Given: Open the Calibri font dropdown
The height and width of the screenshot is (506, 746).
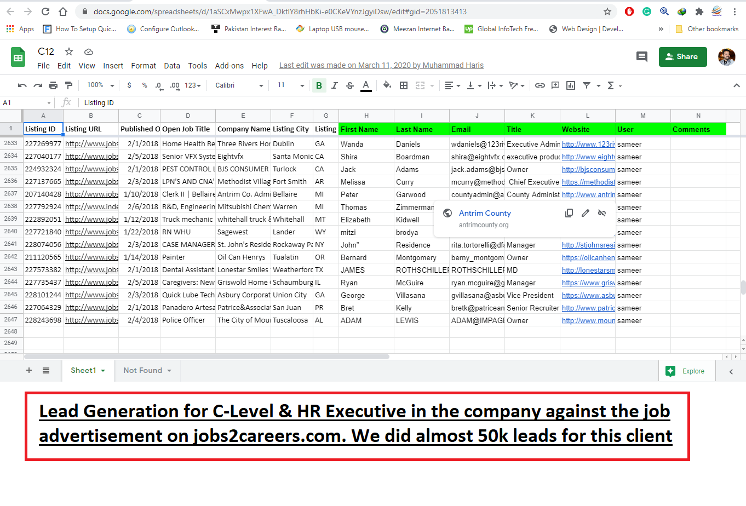Looking at the screenshot, I should 239,85.
